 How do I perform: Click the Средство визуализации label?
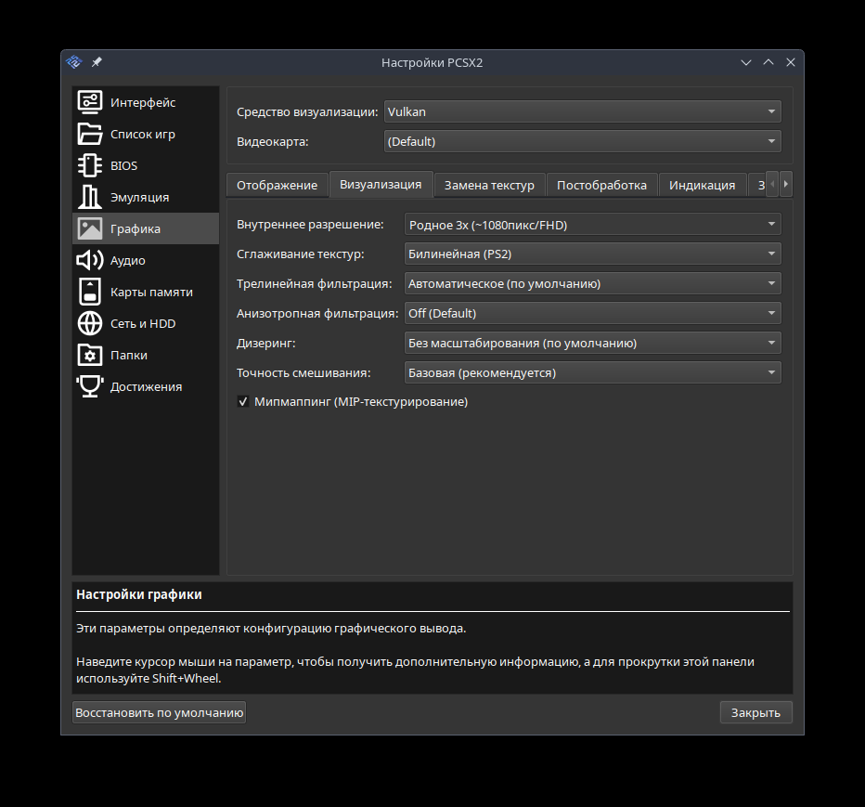(307, 111)
